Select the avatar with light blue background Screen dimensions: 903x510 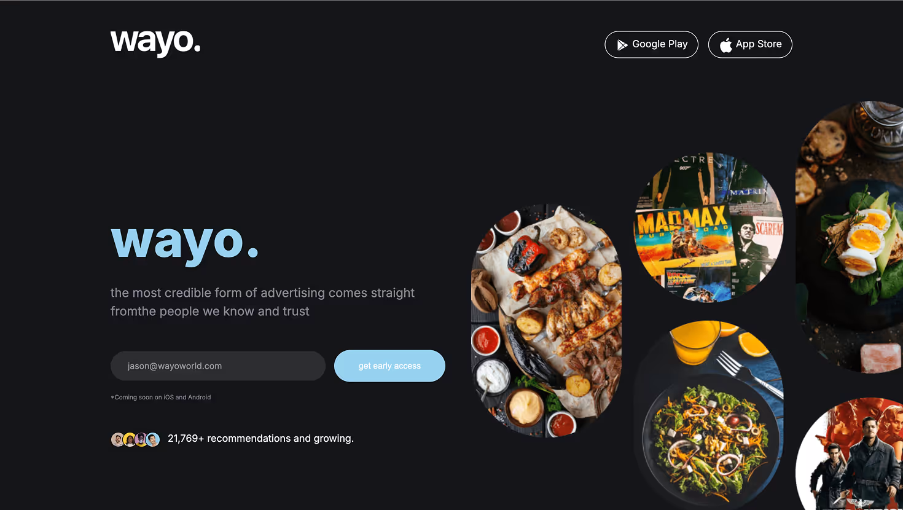tap(153, 439)
